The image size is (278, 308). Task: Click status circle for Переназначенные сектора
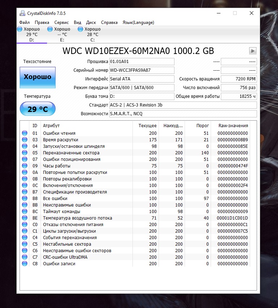click(25, 153)
